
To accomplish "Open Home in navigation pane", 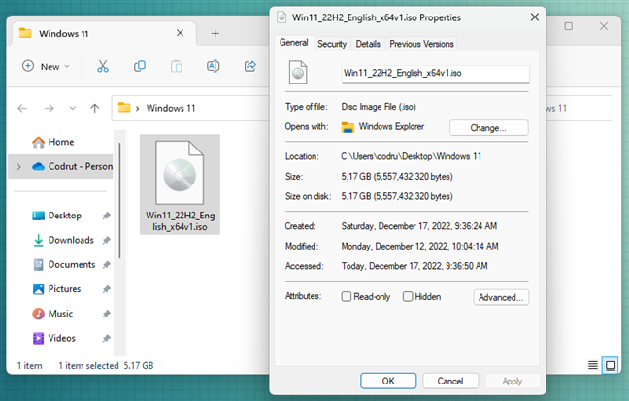I will 53,142.
